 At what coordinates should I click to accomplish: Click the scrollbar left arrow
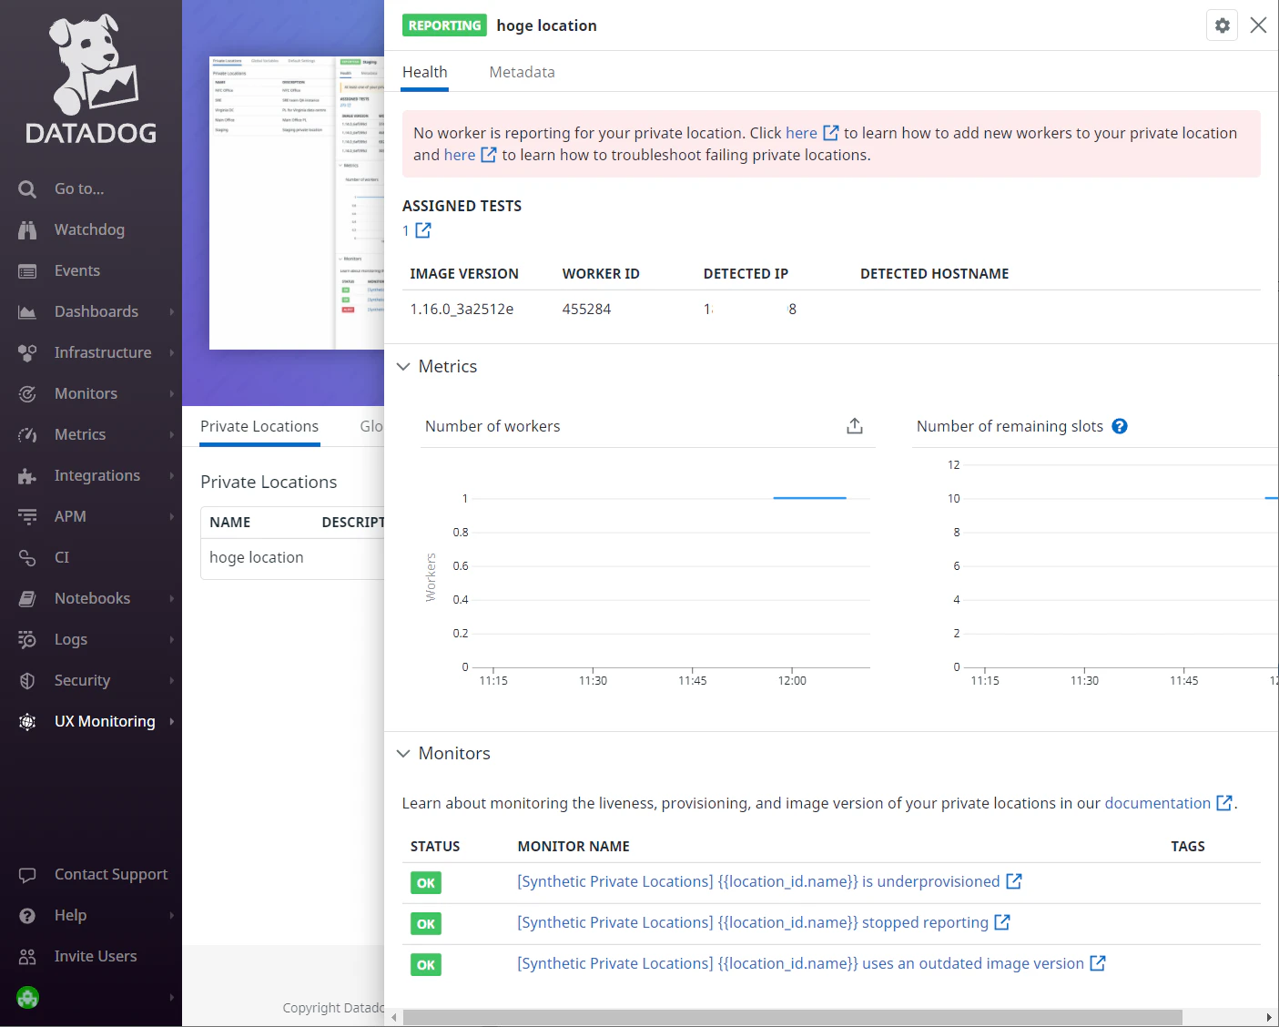point(394,1017)
